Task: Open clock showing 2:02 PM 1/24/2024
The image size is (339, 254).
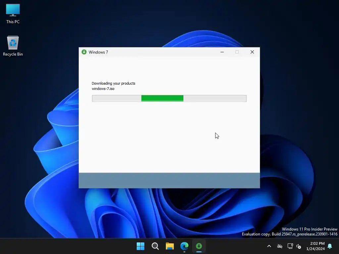Action: point(315,246)
